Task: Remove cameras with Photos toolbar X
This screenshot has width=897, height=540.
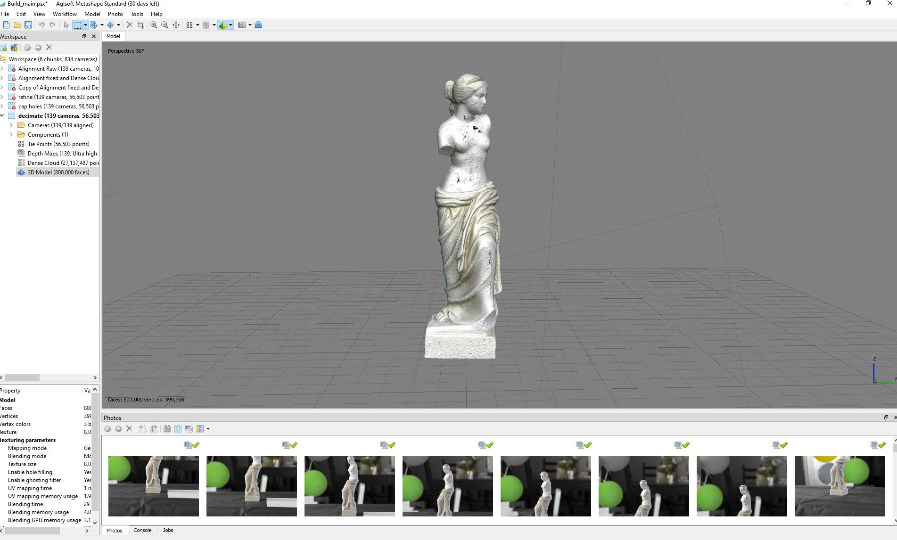Action: pyautogui.click(x=129, y=429)
